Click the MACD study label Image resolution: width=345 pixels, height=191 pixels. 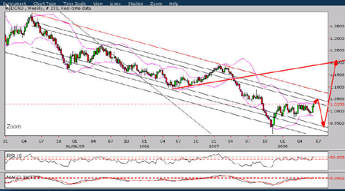click(23, 177)
